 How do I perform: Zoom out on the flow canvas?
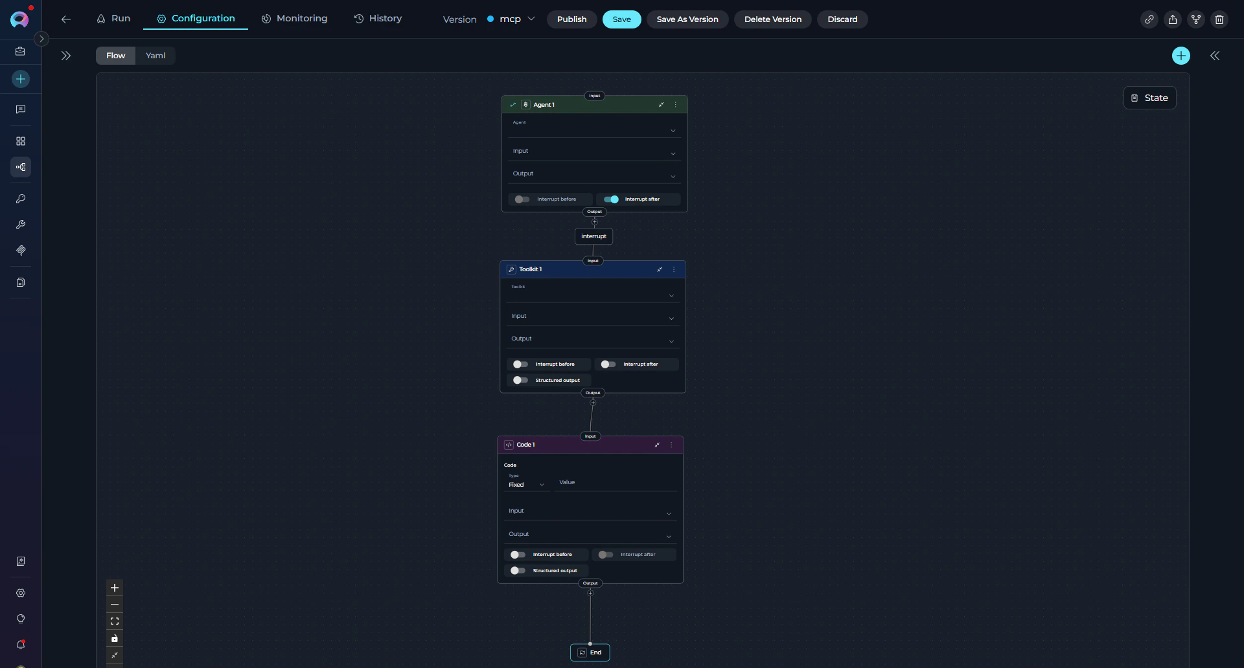coord(115,605)
